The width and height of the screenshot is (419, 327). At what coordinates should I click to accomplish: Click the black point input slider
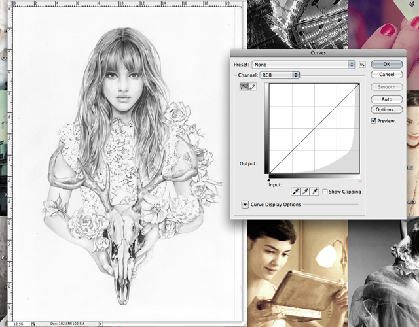269,179
